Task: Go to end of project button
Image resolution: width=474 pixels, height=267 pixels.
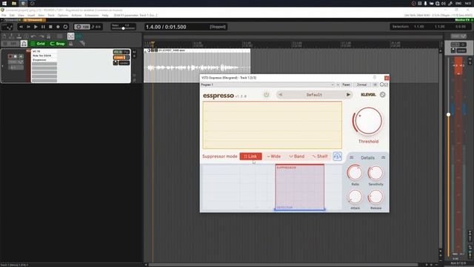Action: pos(28,27)
